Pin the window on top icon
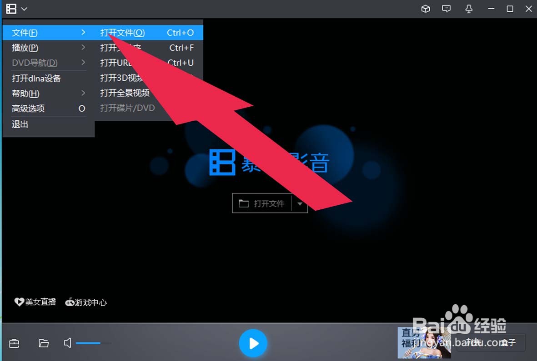Screen dimensions: 537x361 (469, 9)
